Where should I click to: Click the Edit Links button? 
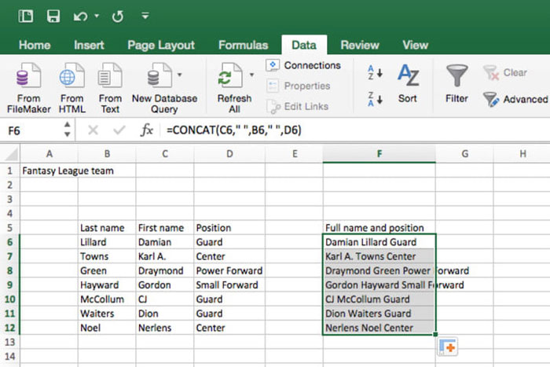pyautogui.click(x=298, y=107)
